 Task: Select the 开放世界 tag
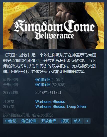[49, 121]
